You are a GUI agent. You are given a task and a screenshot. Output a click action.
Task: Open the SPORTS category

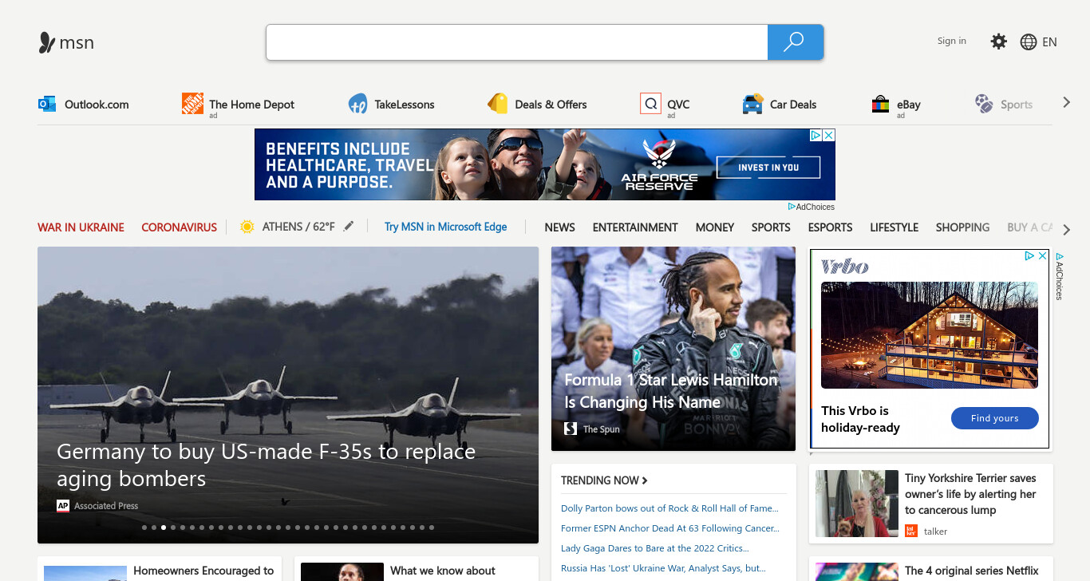click(x=771, y=227)
